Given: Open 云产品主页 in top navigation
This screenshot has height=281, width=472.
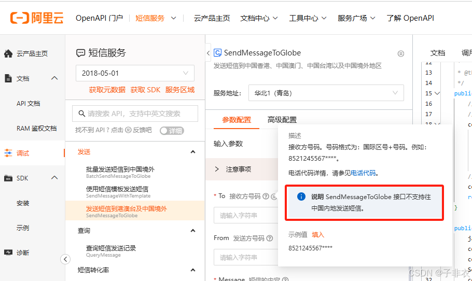Looking at the screenshot, I should point(212,18).
